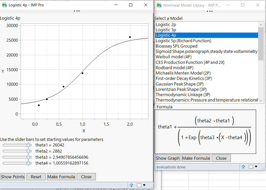Open the dropdown arrow in Model Library status bar

coord(256,167)
